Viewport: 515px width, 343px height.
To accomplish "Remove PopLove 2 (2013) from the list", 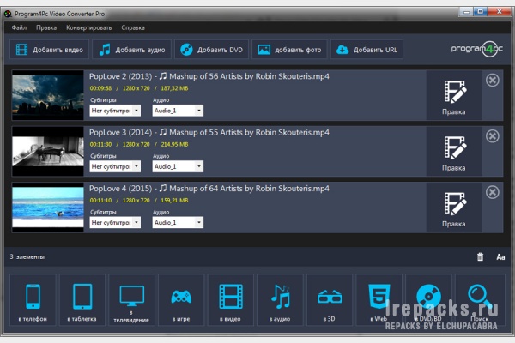I will [493, 80].
